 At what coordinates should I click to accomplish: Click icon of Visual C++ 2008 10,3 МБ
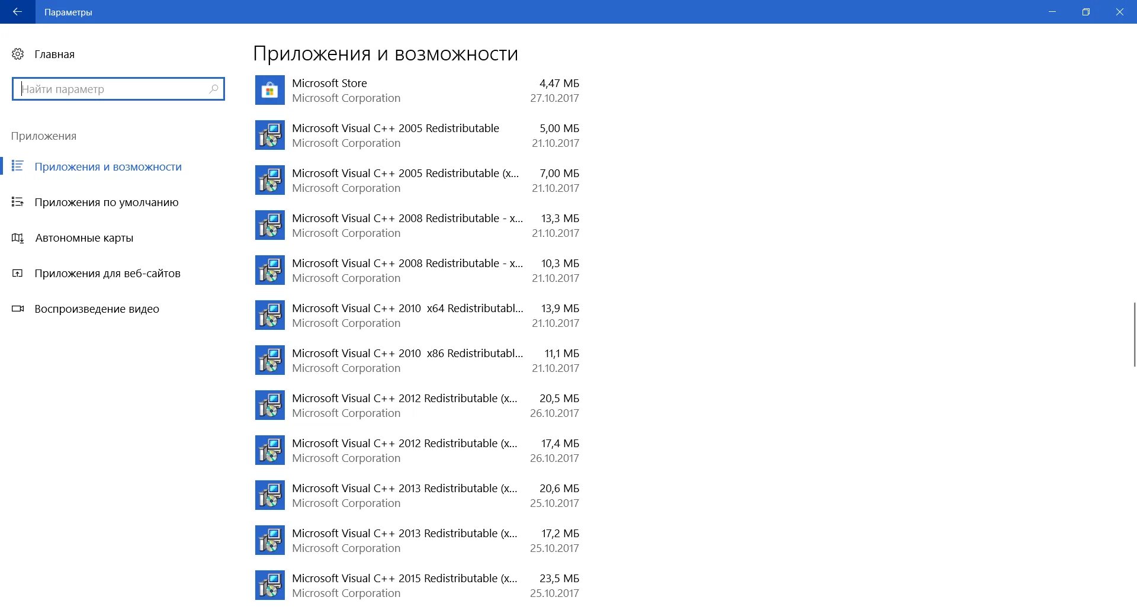click(x=270, y=270)
